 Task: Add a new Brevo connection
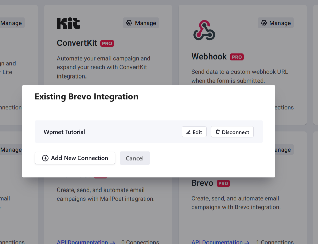click(75, 158)
